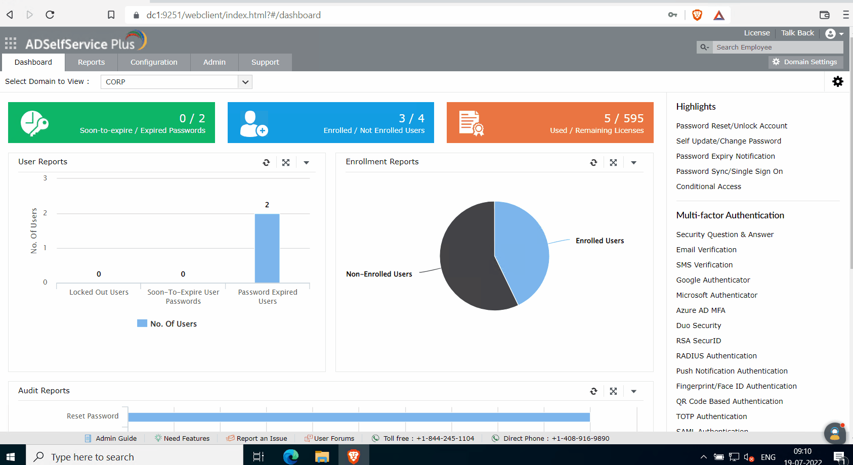Click the Reset Password audit bar
This screenshot has height=465, width=853.
(359, 417)
